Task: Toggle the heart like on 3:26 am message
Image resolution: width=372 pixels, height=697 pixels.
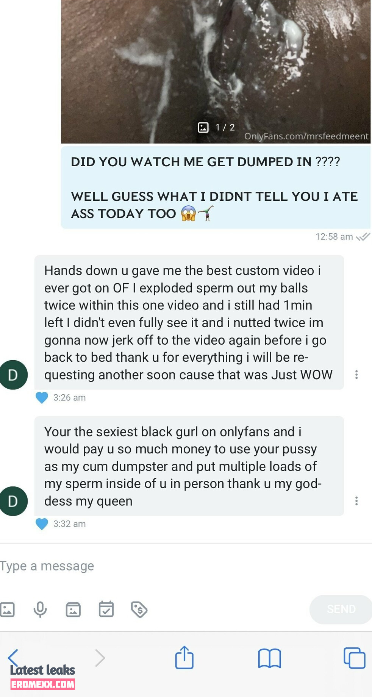Action: (42, 398)
